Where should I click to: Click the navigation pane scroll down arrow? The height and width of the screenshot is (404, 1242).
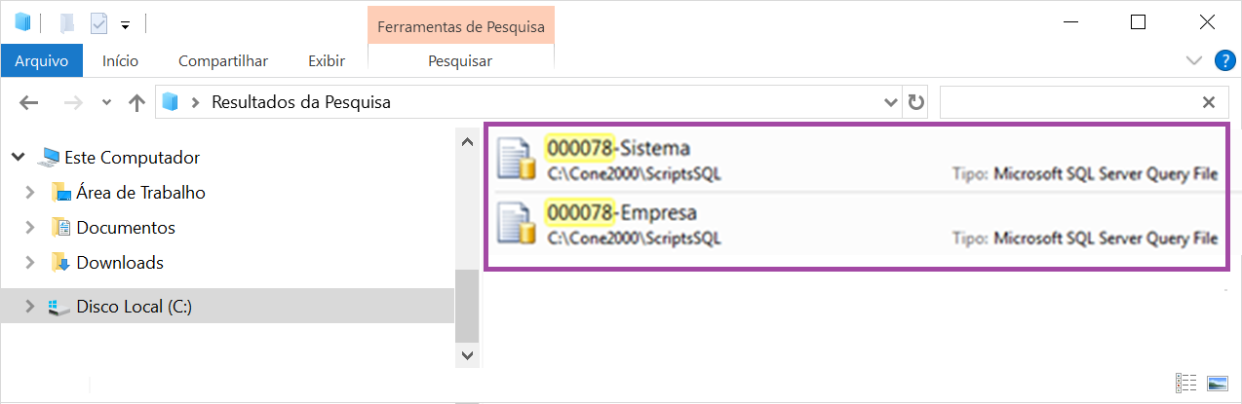[x=466, y=357]
